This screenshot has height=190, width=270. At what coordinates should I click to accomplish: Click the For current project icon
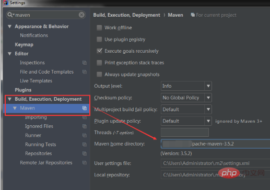coord(193,15)
